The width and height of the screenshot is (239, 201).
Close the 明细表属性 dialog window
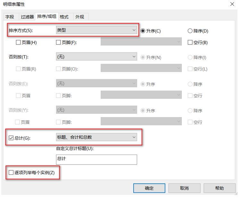232,4
